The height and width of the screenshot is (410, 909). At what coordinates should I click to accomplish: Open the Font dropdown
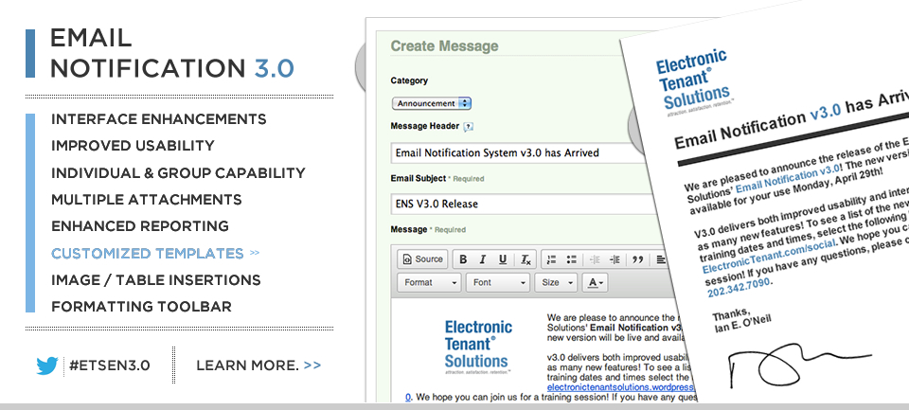point(498,282)
